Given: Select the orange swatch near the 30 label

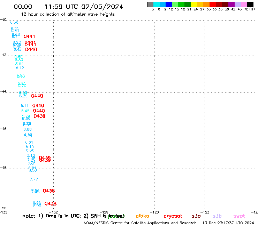Looking at the screenshot, I should 206,4.
